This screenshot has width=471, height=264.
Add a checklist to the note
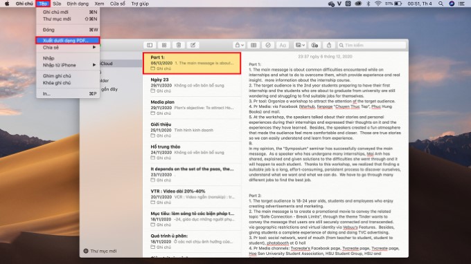click(x=268, y=45)
